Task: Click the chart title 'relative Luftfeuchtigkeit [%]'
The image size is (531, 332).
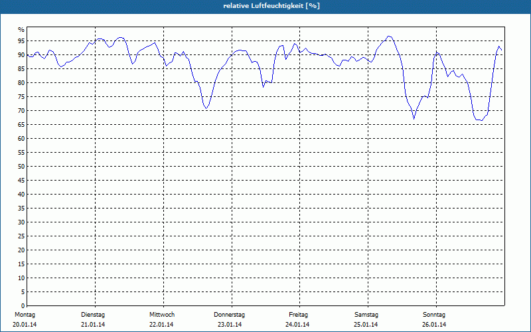Action: tap(271, 6)
